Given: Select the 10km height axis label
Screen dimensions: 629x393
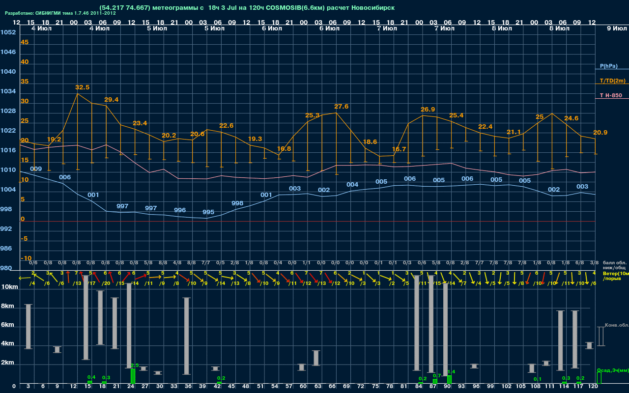Looking at the screenshot, I should pyautogui.click(x=9, y=287).
